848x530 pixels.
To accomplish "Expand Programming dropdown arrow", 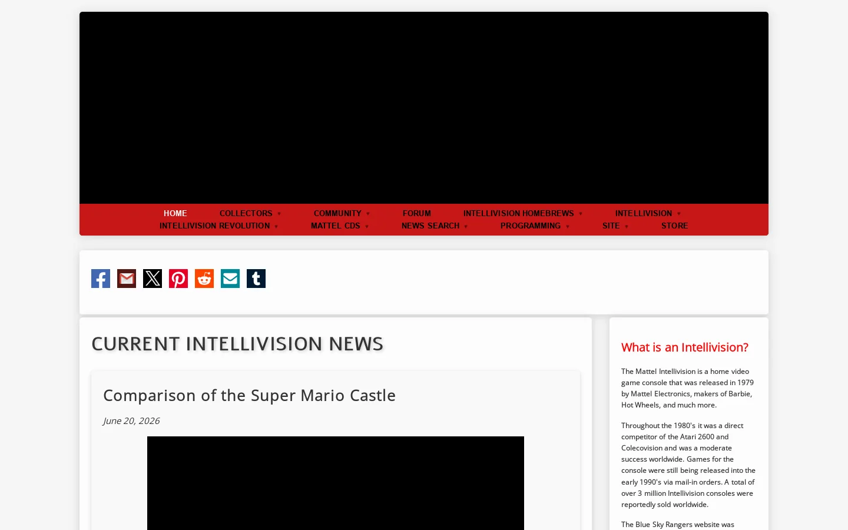I will click(x=568, y=227).
